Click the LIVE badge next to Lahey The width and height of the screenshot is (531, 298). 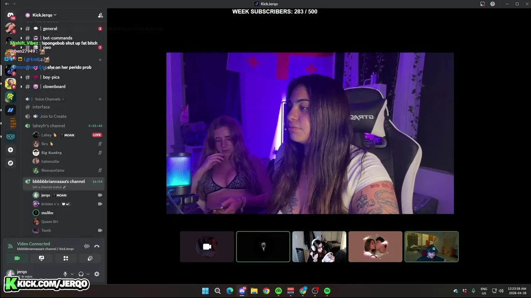tap(97, 135)
